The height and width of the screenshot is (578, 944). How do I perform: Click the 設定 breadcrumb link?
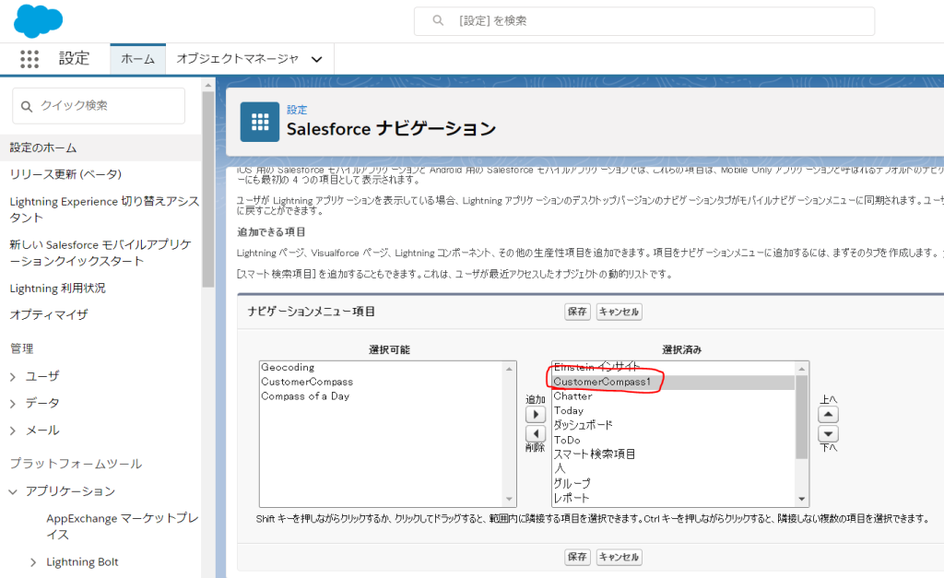point(297,110)
